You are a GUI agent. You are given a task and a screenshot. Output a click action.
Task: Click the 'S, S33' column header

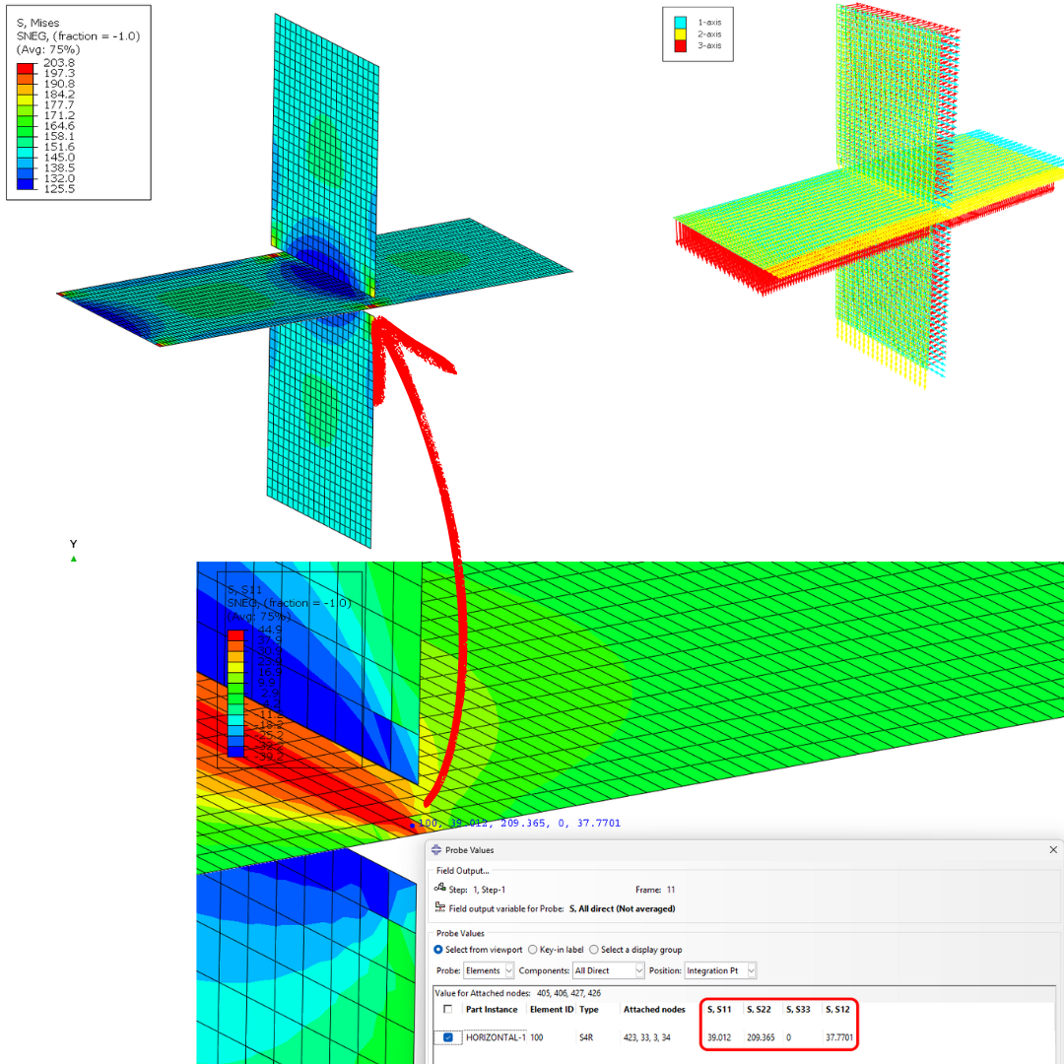[798, 1009]
